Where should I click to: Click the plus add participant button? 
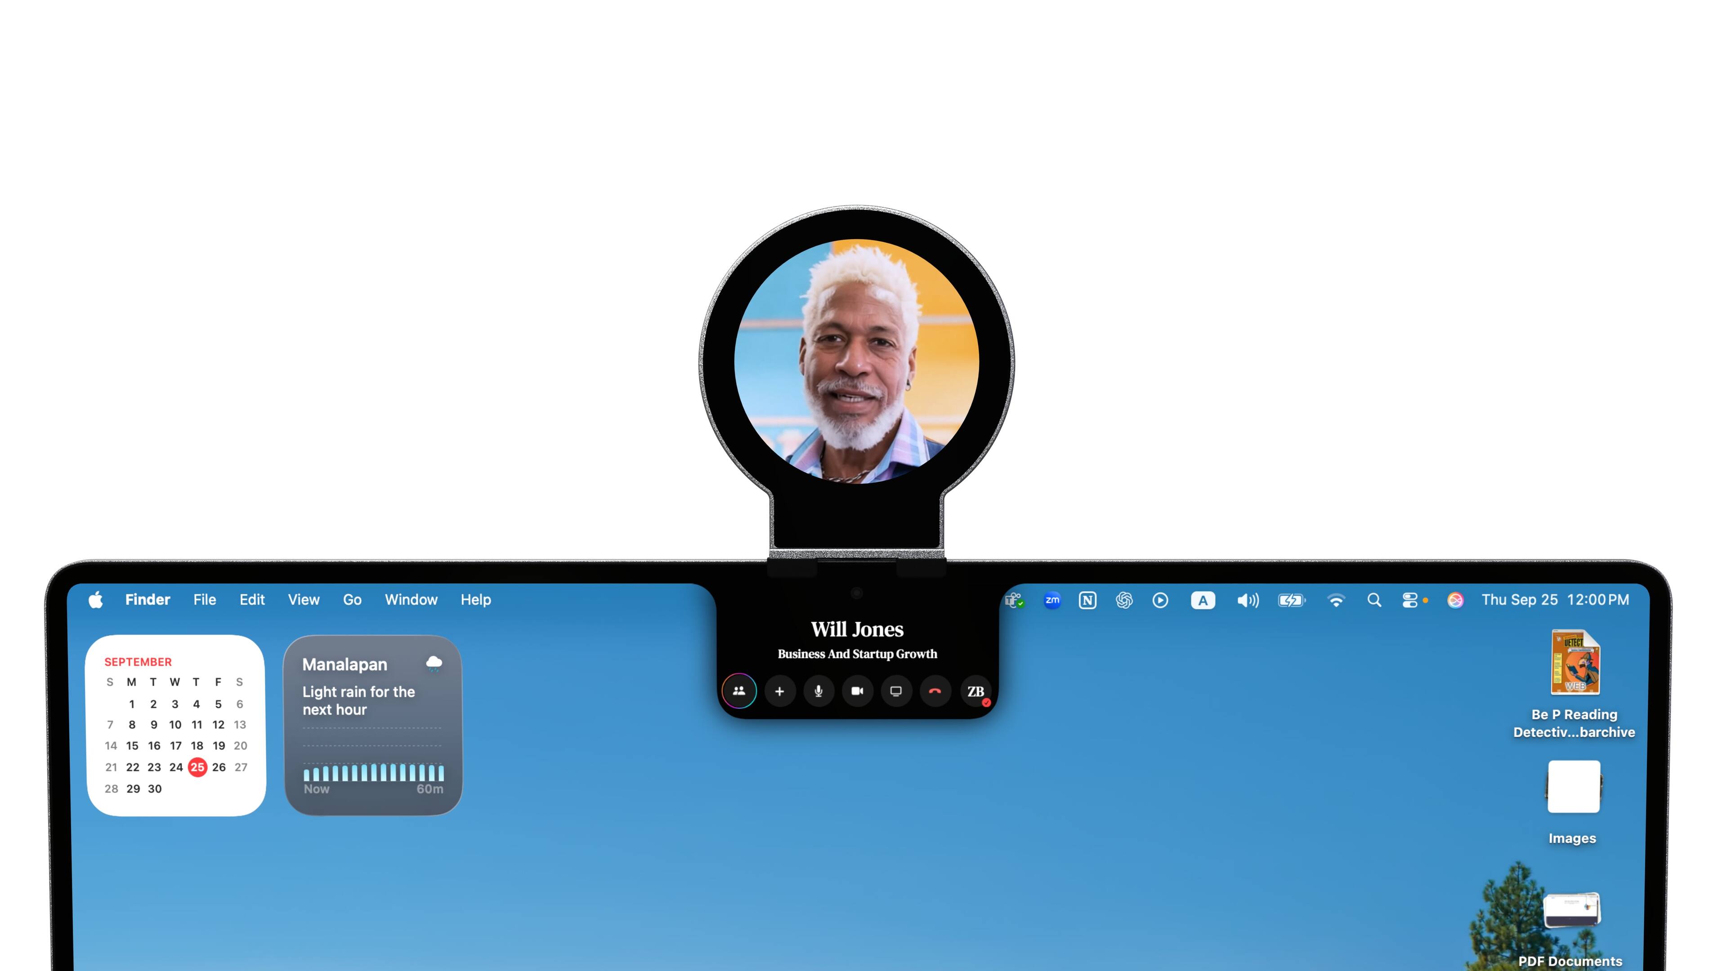[779, 691]
